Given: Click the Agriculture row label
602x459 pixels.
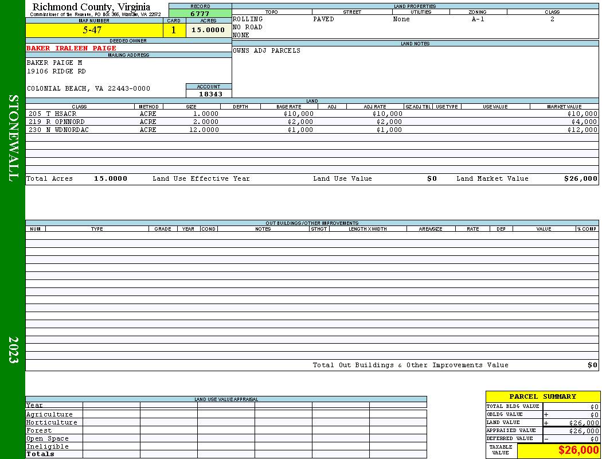Looking at the screenshot, I should coord(49,414).
